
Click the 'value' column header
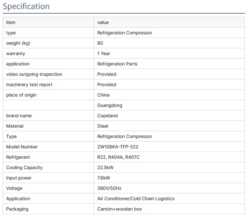[x=103, y=22]
